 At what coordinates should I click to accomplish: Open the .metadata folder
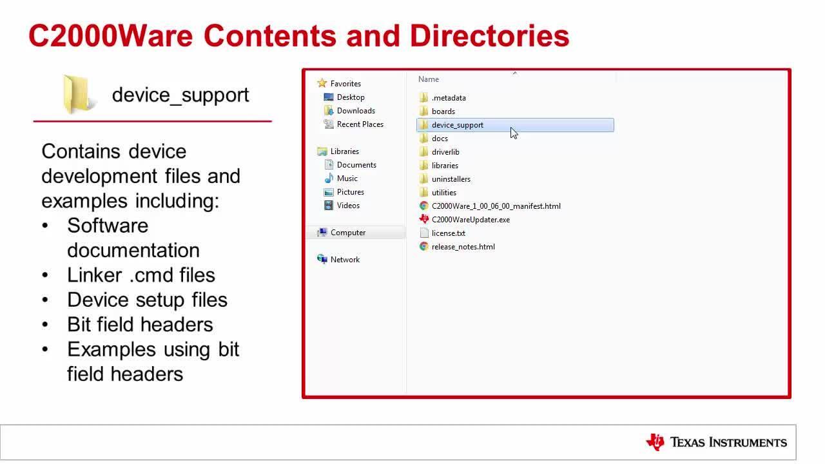[x=449, y=98]
